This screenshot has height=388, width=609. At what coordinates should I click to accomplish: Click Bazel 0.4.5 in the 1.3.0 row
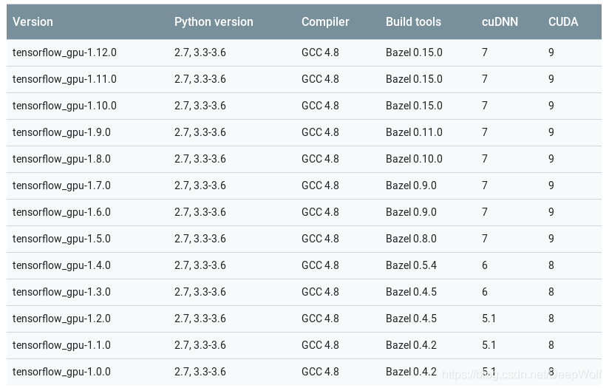411,292
